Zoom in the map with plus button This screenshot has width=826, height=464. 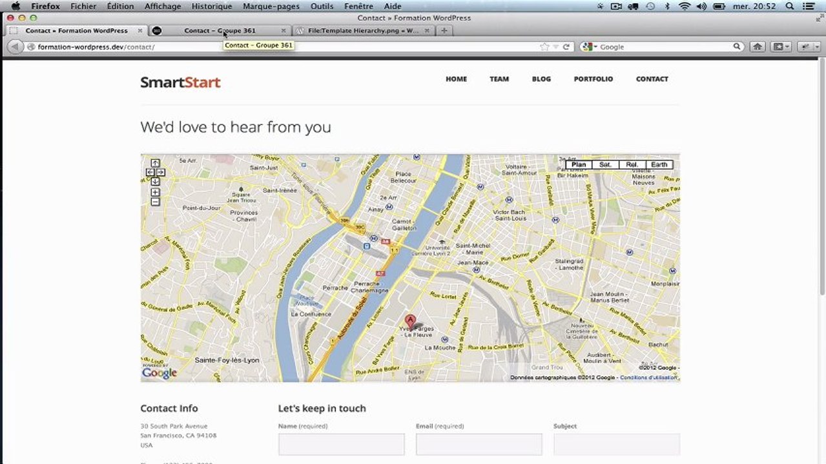click(x=155, y=192)
